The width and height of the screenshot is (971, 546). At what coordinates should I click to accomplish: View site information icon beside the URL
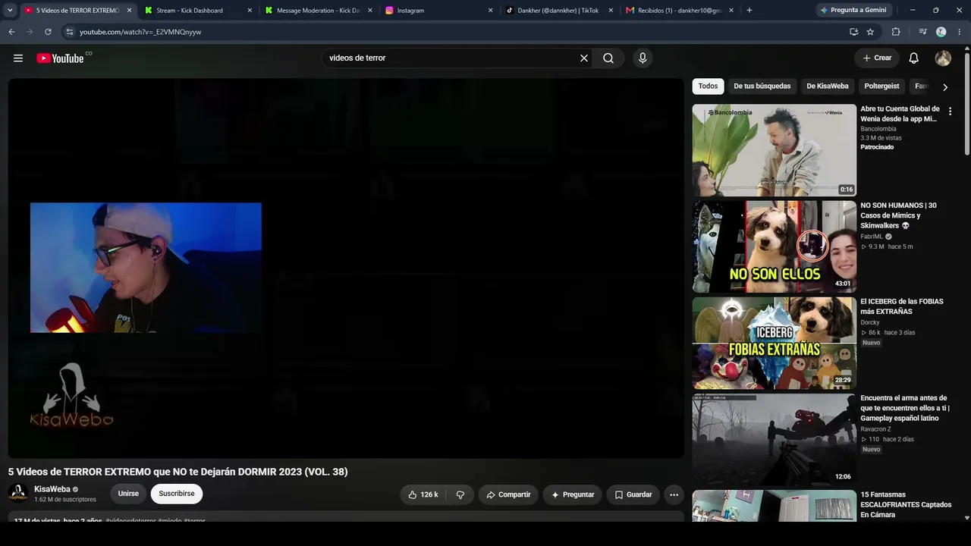point(69,32)
